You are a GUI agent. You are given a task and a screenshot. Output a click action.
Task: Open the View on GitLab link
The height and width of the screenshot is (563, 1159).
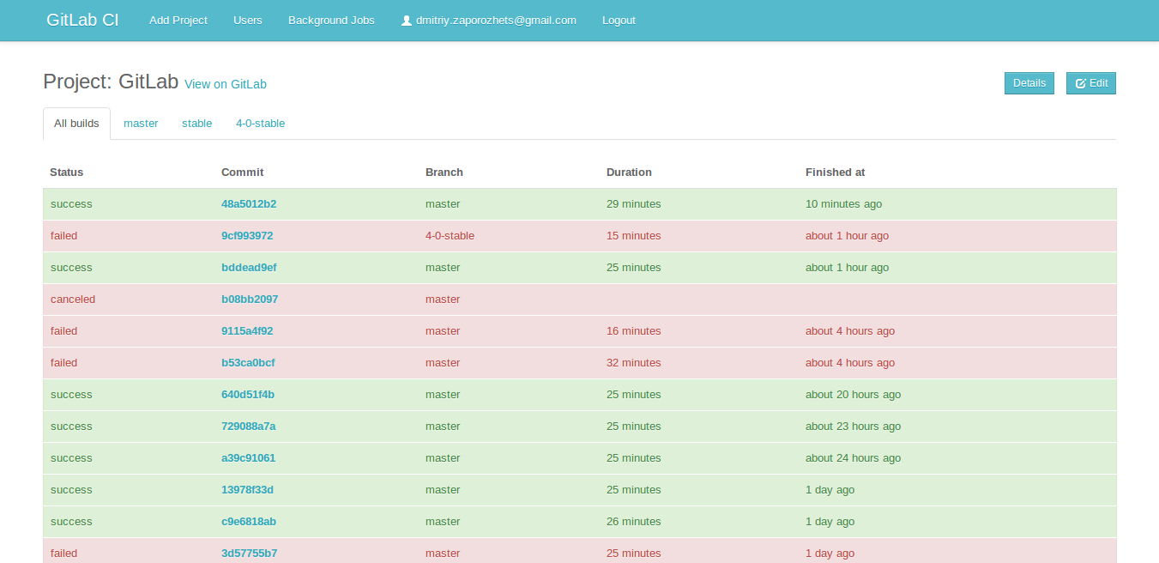pyautogui.click(x=225, y=84)
